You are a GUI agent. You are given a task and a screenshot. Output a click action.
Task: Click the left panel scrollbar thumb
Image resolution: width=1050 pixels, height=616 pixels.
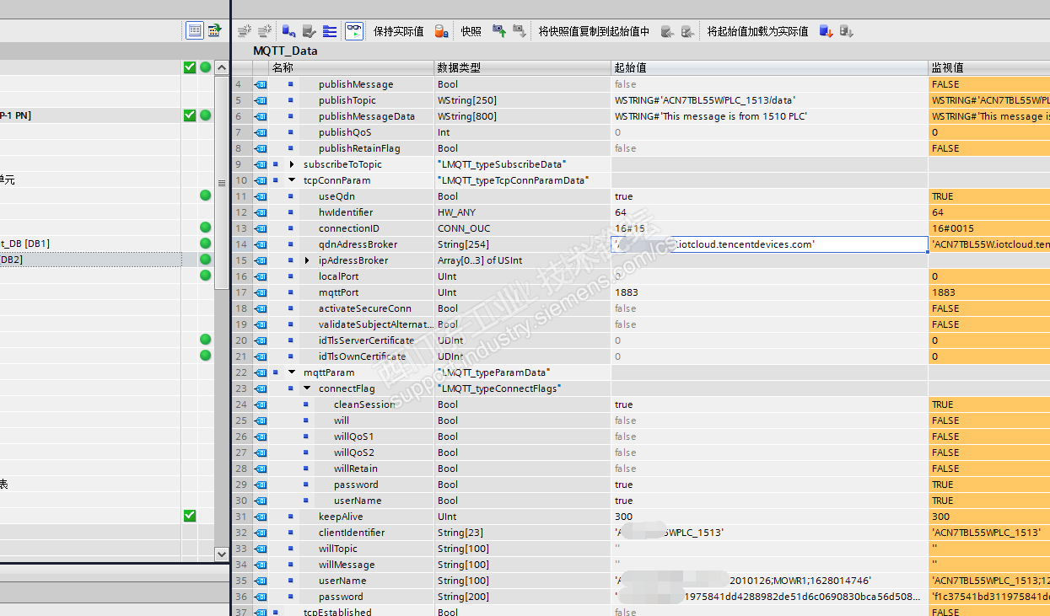(222, 183)
